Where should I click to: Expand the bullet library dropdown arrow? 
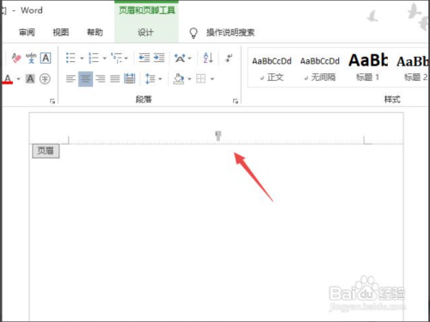tap(82, 59)
